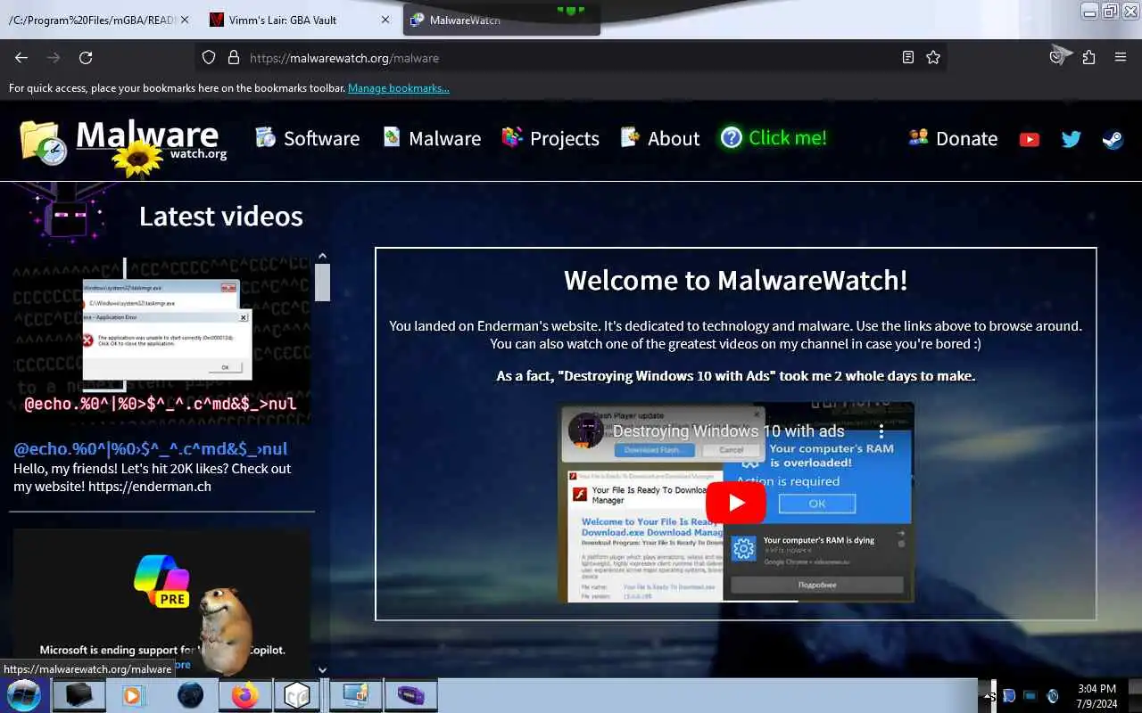This screenshot has height=713, width=1142.
Task: Close the mGBA README tab
Action: [185, 20]
